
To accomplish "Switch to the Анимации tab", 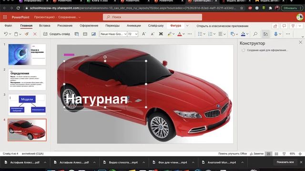I will (134, 26).
